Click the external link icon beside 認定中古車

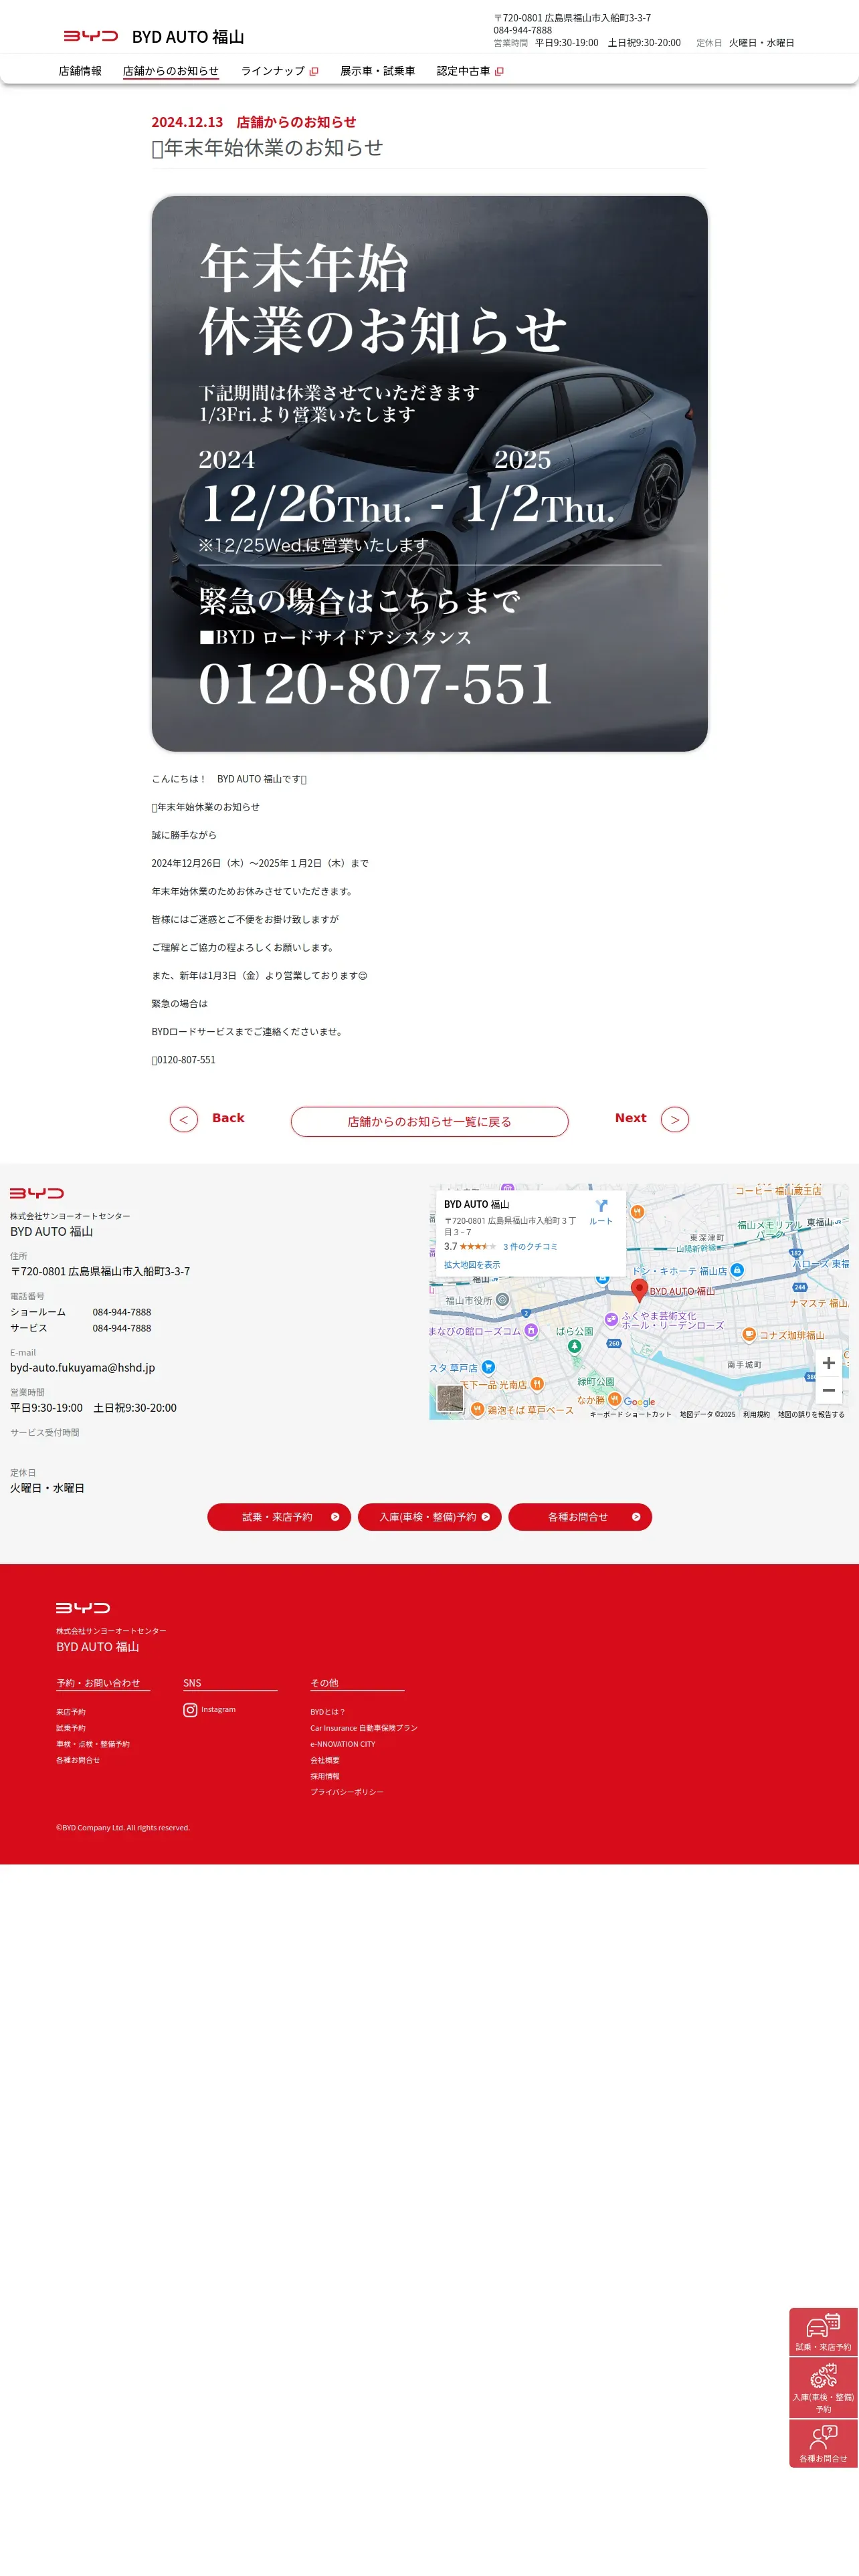pos(500,72)
